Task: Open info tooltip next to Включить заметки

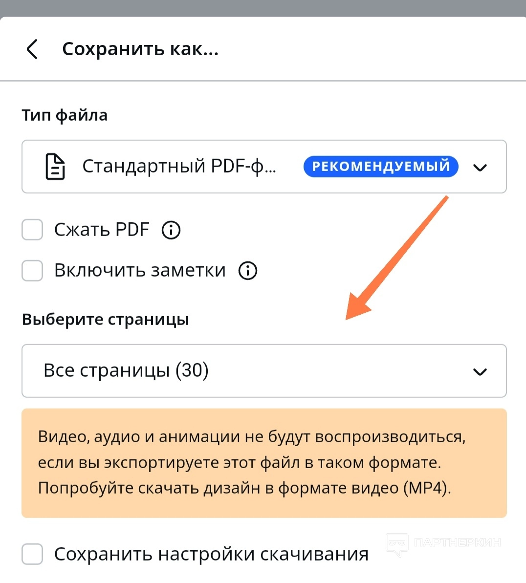Action: click(x=248, y=271)
